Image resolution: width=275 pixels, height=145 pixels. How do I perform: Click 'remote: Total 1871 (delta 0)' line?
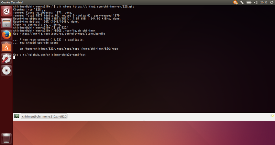pos(66,15)
